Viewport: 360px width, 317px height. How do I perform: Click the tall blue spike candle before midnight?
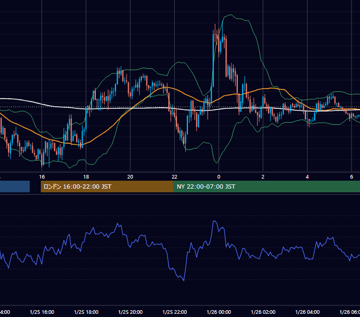pos(213,60)
